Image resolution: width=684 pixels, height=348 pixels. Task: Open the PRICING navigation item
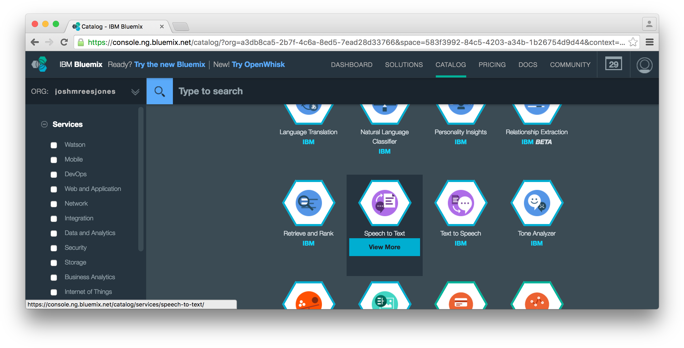click(x=492, y=65)
